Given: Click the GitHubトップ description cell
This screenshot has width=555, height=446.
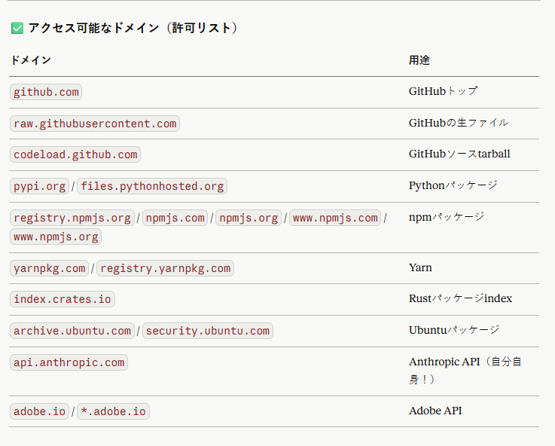Looking at the screenshot, I should point(443,91).
